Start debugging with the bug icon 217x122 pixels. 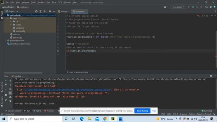pos(193,7)
